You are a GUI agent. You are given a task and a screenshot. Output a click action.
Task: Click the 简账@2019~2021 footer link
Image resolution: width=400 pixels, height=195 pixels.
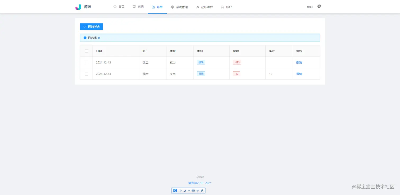[x=200, y=183]
